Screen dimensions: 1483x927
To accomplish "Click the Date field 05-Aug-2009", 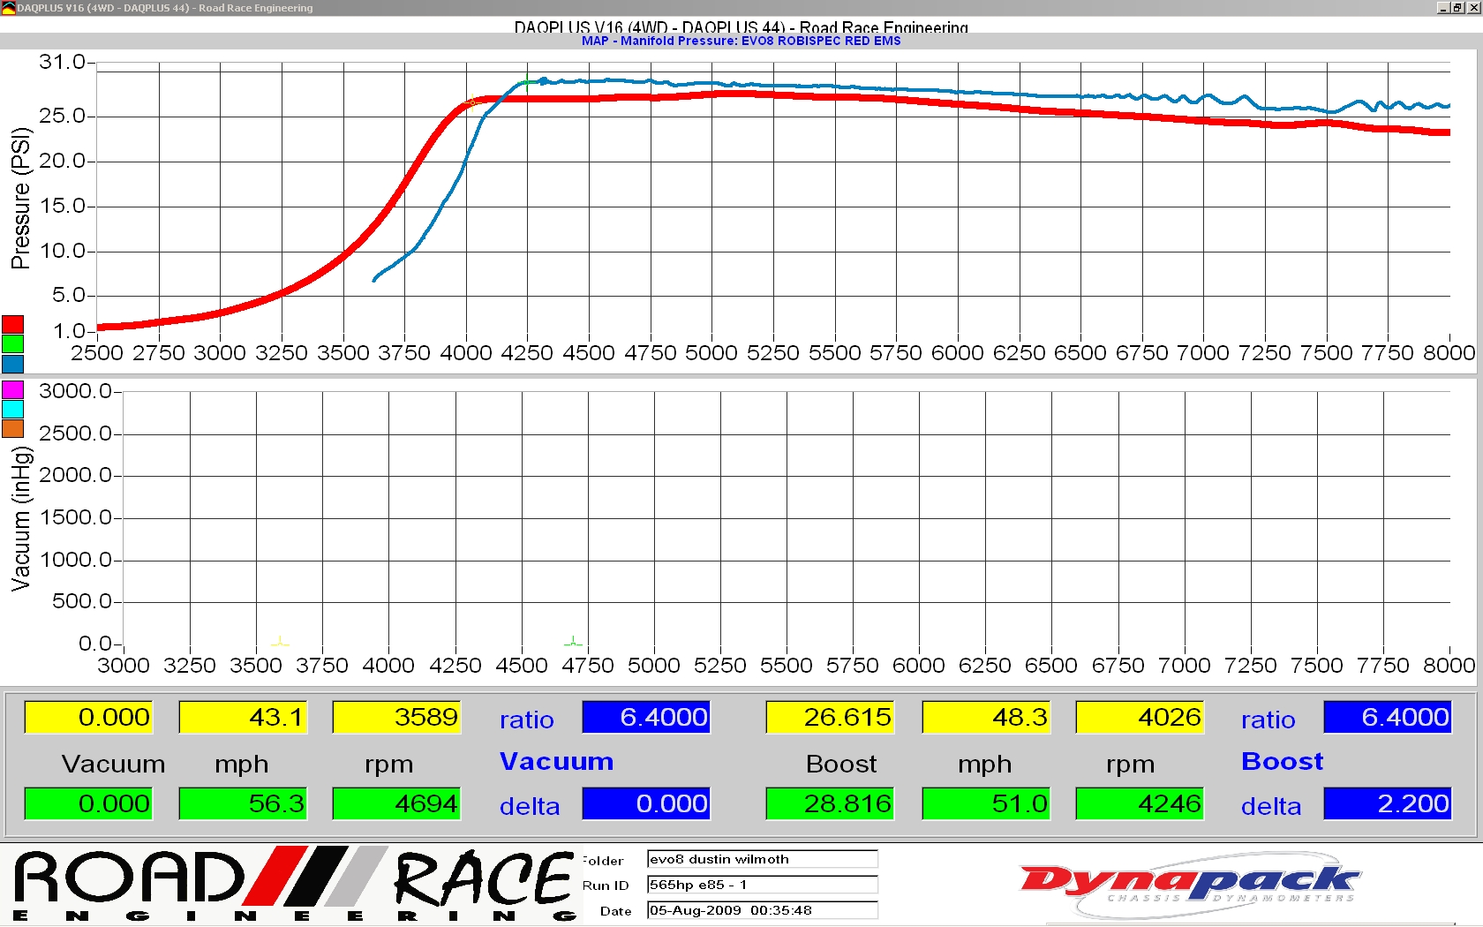I will tap(763, 910).
